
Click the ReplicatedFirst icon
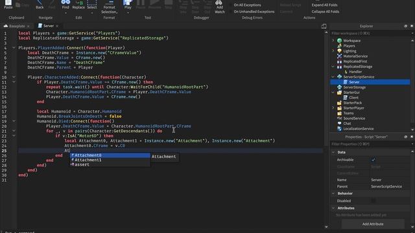[340, 61]
